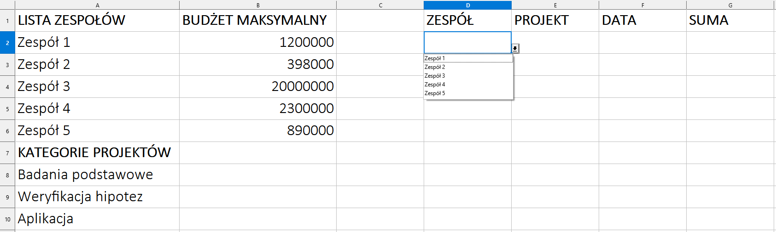The image size is (776, 232).
Task: Select row 7 header
Action: (x=7, y=153)
